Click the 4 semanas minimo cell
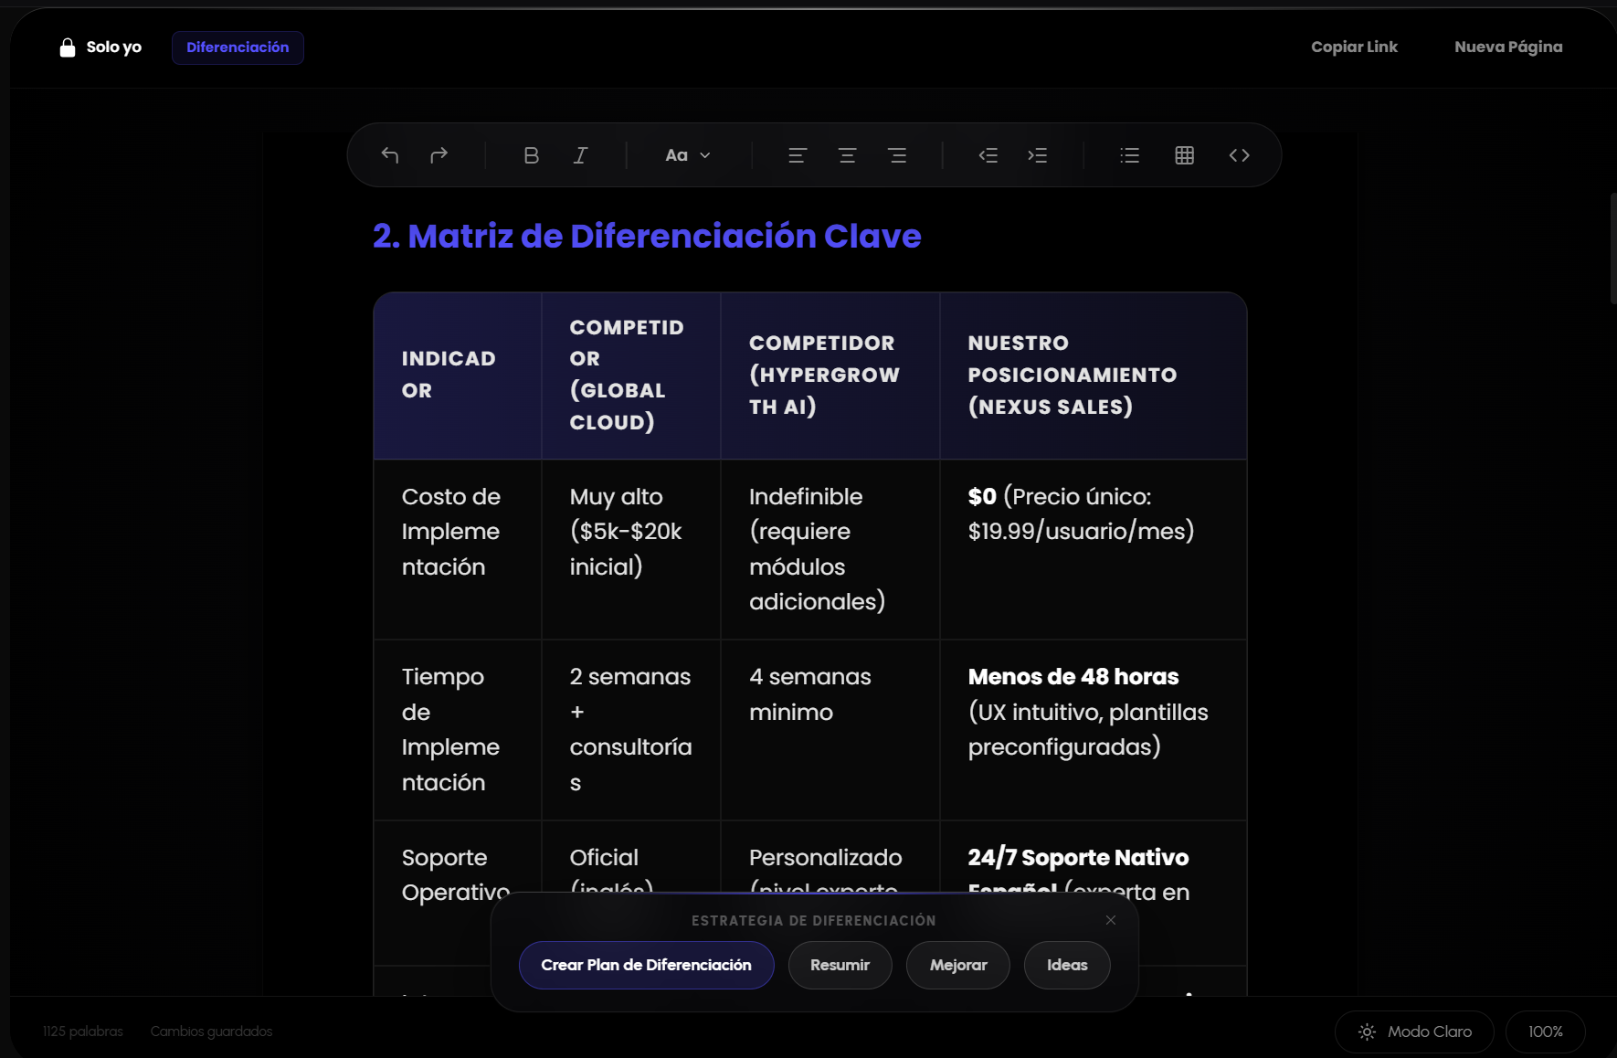The height and width of the screenshot is (1058, 1617). tap(830, 730)
